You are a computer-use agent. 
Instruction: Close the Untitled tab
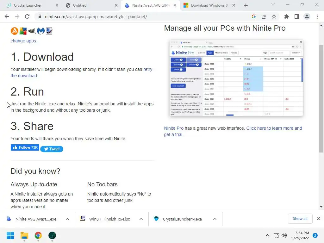(x=116, y=5)
